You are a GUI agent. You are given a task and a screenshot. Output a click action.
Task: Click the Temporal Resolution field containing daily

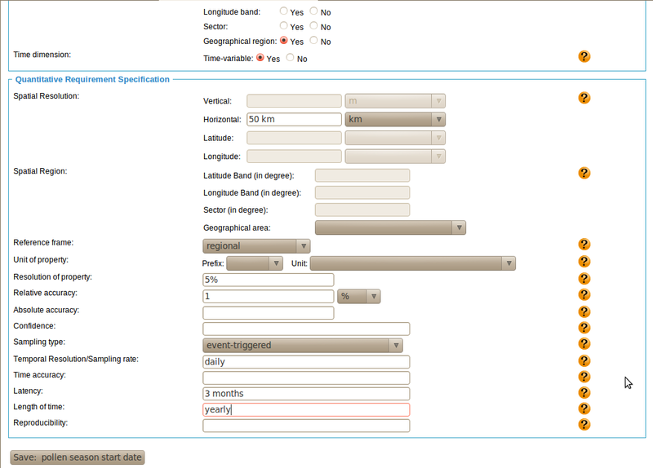pyautogui.click(x=306, y=361)
